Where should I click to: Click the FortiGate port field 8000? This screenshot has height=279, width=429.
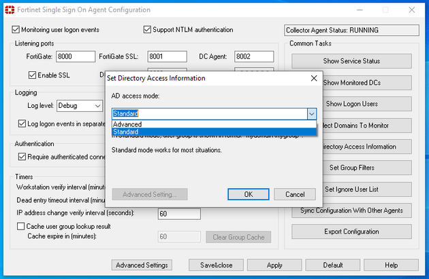pyautogui.click(x=76, y=57)
